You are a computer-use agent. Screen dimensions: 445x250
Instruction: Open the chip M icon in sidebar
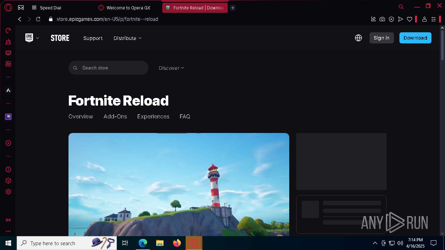point(8,64)
